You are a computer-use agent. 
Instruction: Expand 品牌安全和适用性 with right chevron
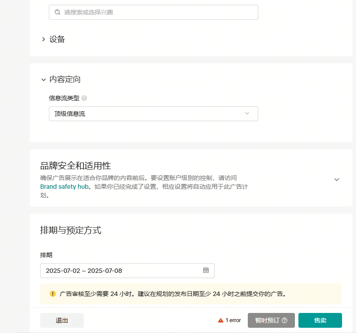coord(336,180)
